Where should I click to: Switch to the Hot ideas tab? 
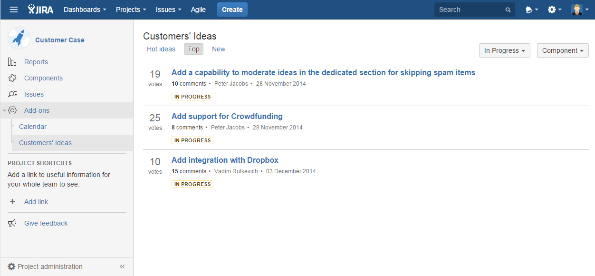click(x=161, y=49)
